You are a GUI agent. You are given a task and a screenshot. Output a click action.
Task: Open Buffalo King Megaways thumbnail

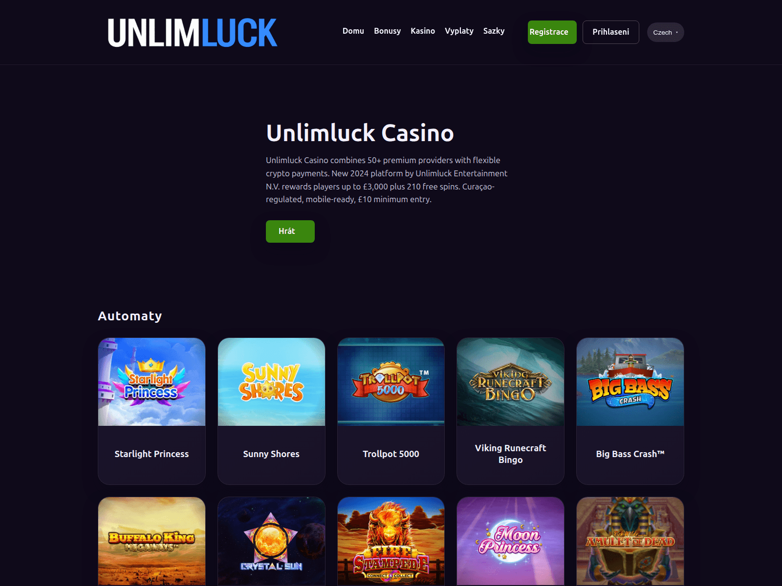(152, 541)
